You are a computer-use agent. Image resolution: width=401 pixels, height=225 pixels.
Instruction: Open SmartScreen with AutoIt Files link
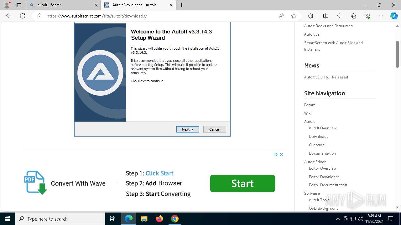click(x=333, y=46)
